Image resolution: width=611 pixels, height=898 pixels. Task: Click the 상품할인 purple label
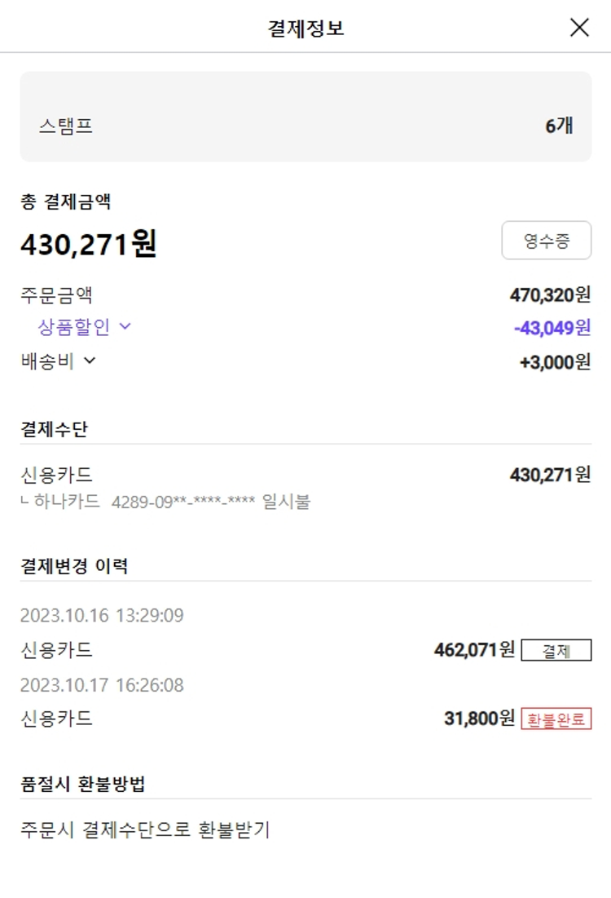coord(73,327)
